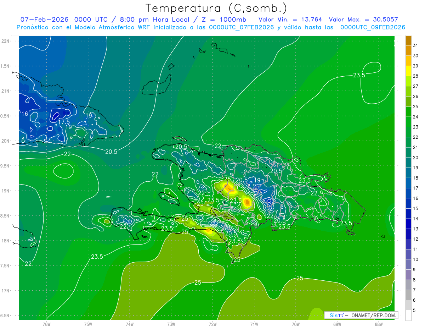Click the "21N" latitude axis label
The image size is (425, 329).
click(6, 91)
